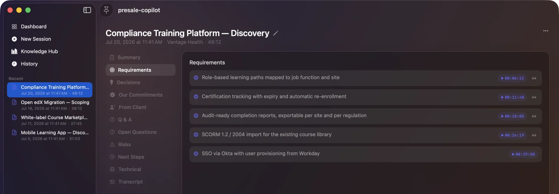Click the pin icon beside presale-copilot
Image resolution: width=559 pixels, height=194 pixels.
click(x=107, y=10)
